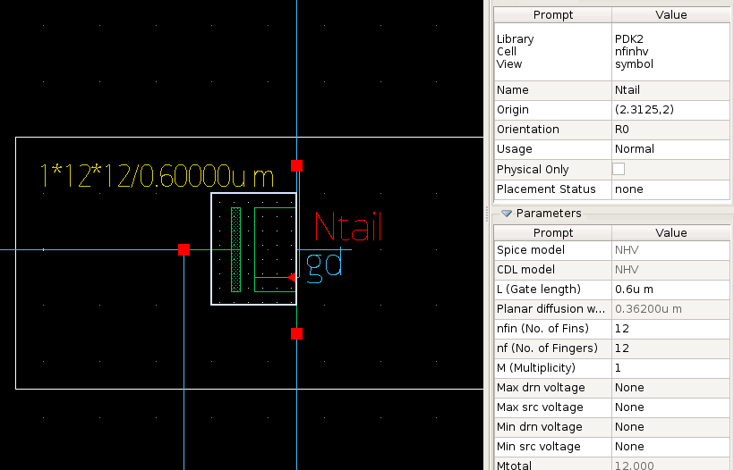
Task: Edit the Name field showing Ntail
Action: [670, 90]
